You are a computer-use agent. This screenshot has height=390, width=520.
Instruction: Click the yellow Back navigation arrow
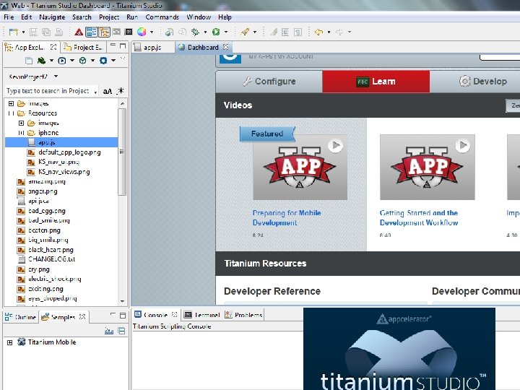point(319,32)
